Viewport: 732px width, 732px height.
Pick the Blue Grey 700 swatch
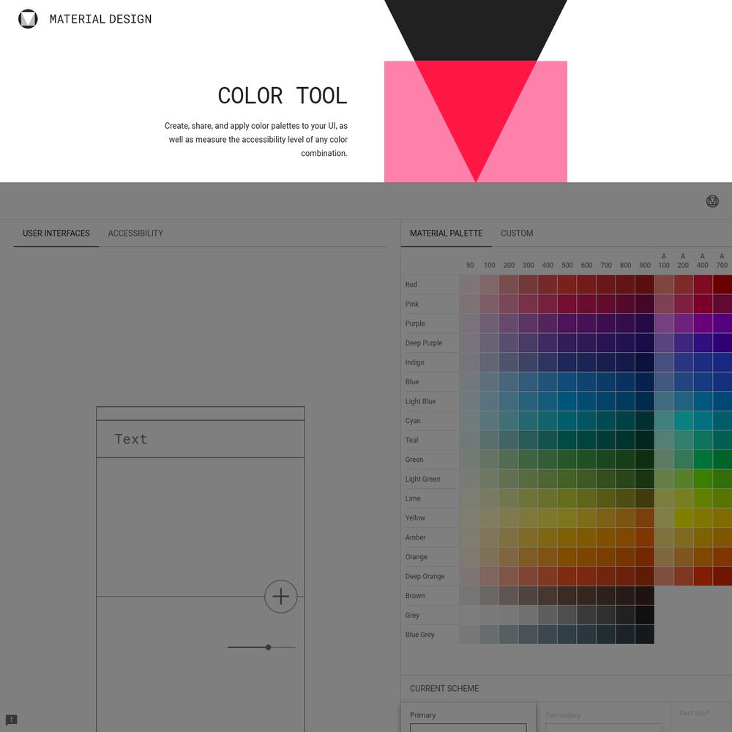point(605,635)
